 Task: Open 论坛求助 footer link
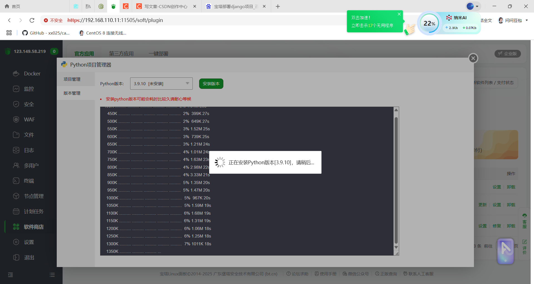(297, 274)
